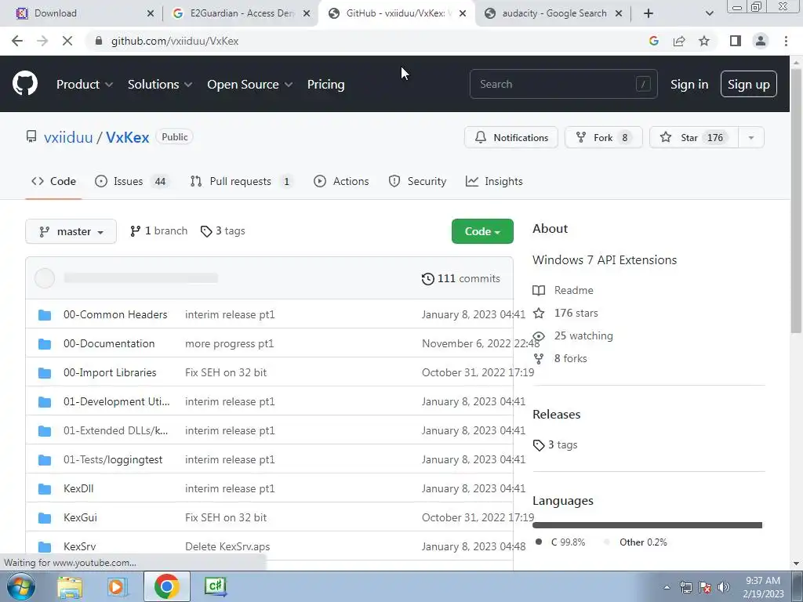Open Chrome tab search chevron

709,13
